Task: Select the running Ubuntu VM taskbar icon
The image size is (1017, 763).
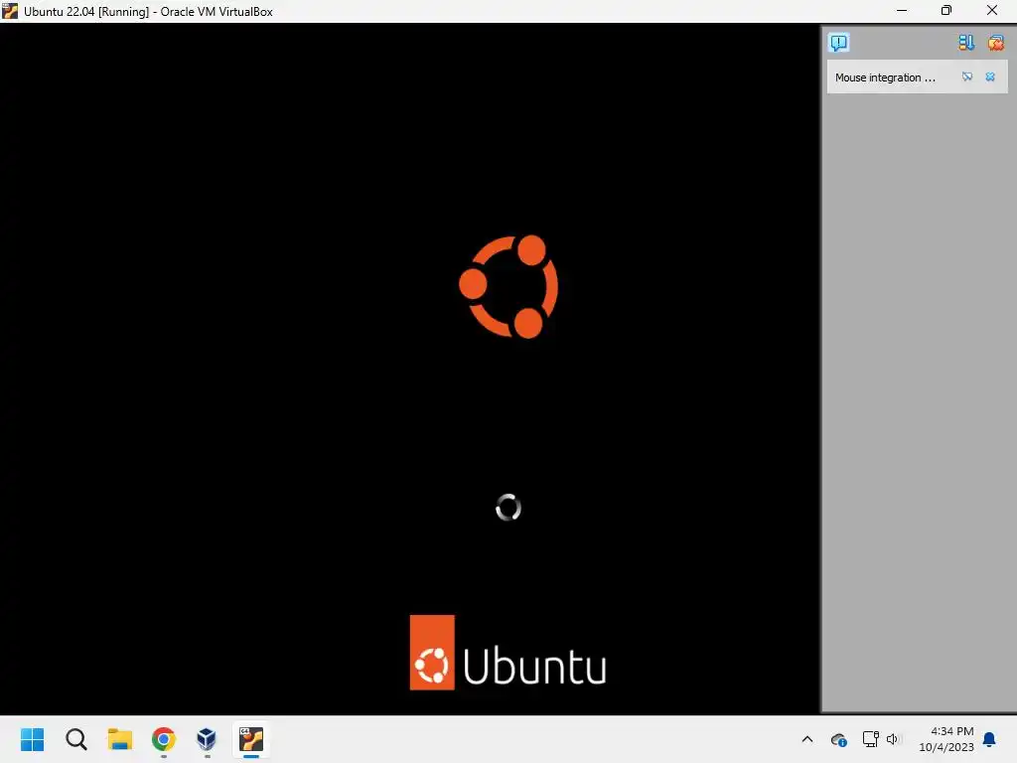Action: (251, 739)
